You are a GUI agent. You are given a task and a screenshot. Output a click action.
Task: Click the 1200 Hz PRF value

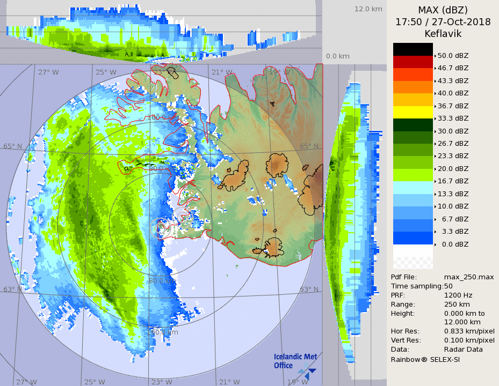458,295
